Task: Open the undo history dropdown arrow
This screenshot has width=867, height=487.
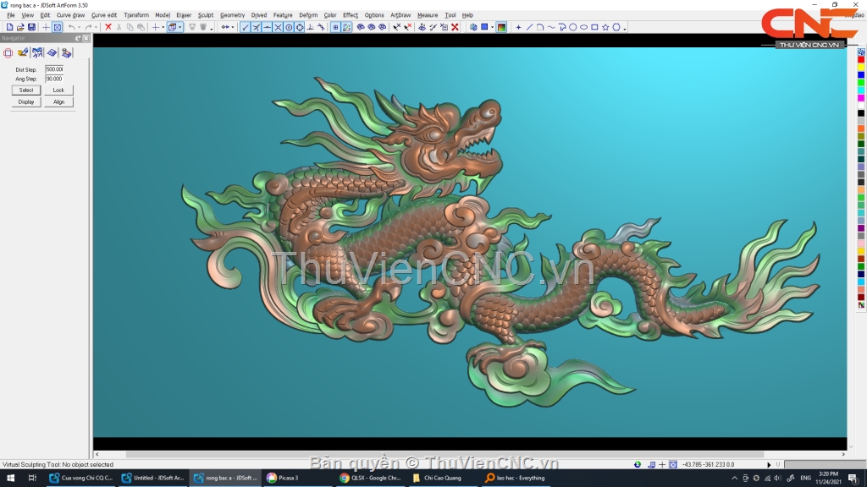Action: click(x=79, y=27)
